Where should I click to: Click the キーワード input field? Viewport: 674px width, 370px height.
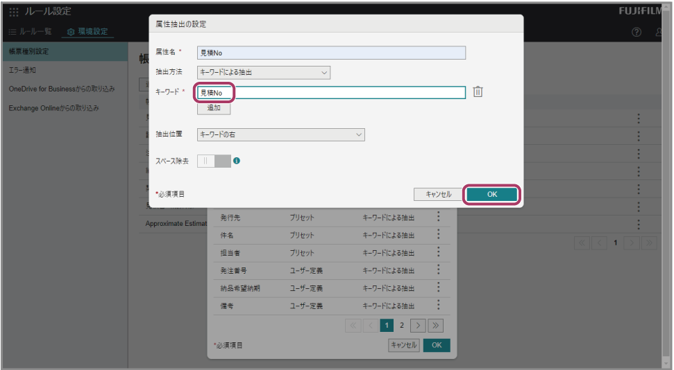tap(331, 93)
